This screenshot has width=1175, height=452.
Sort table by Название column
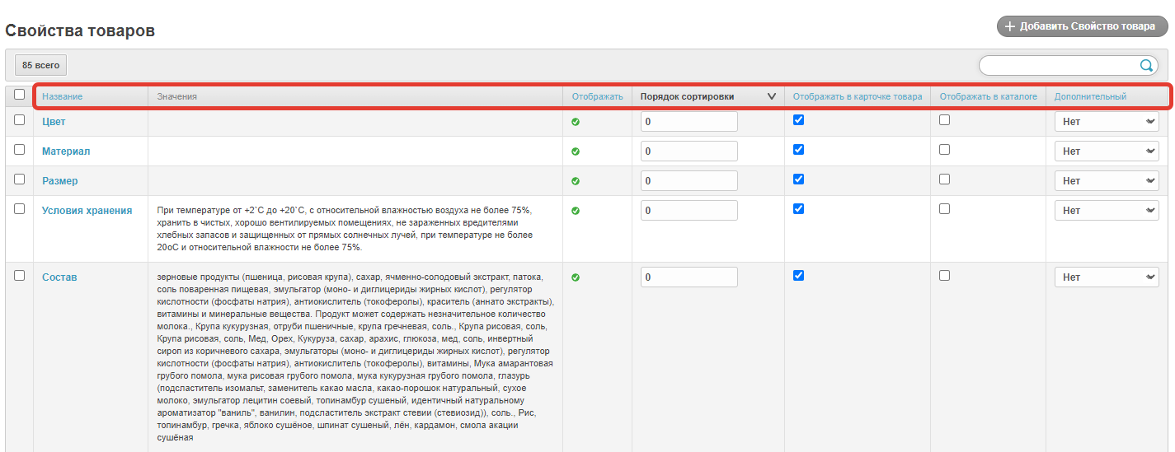click(x=63, y=96)
